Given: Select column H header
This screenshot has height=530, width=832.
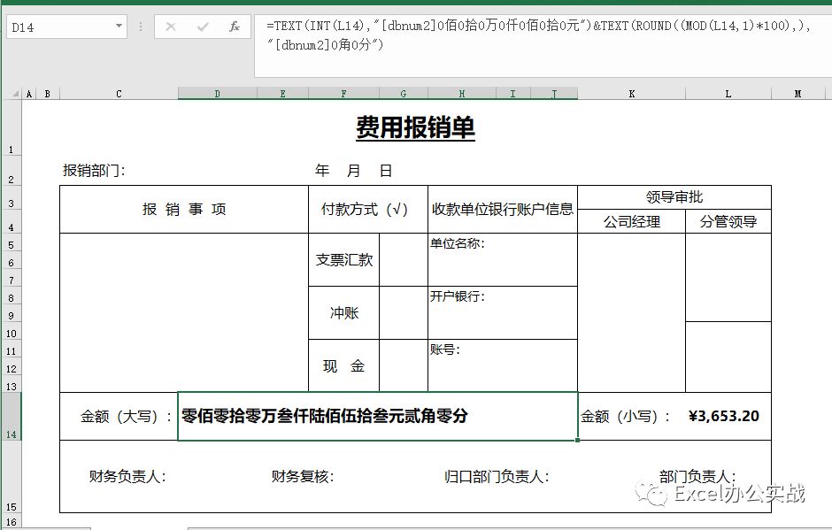Looking at the screenshot, I should [x=462, y=94].
